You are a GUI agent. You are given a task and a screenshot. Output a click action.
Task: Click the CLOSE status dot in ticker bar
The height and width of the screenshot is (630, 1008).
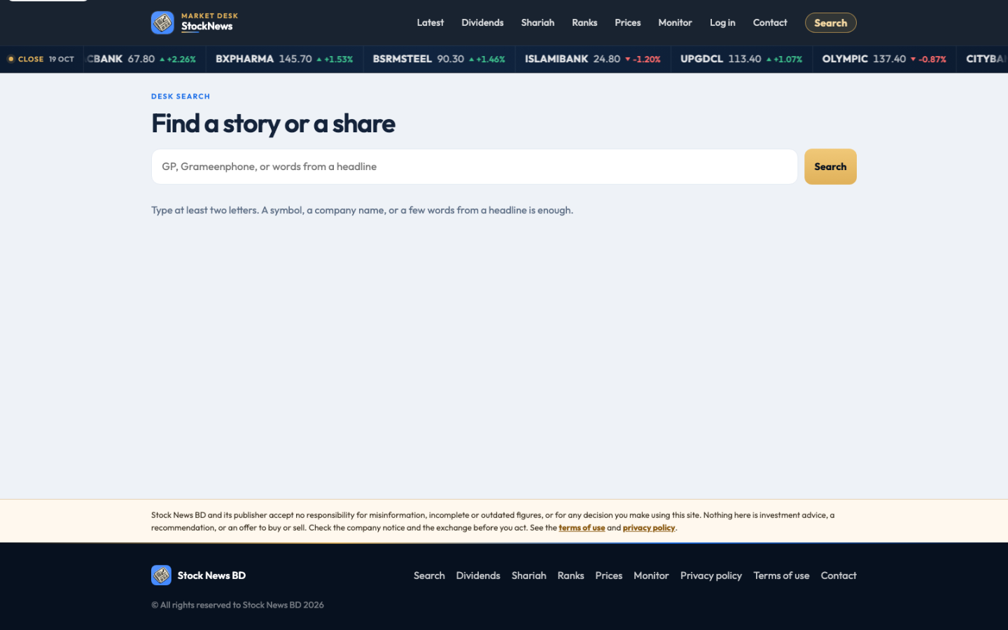[10, 59]
